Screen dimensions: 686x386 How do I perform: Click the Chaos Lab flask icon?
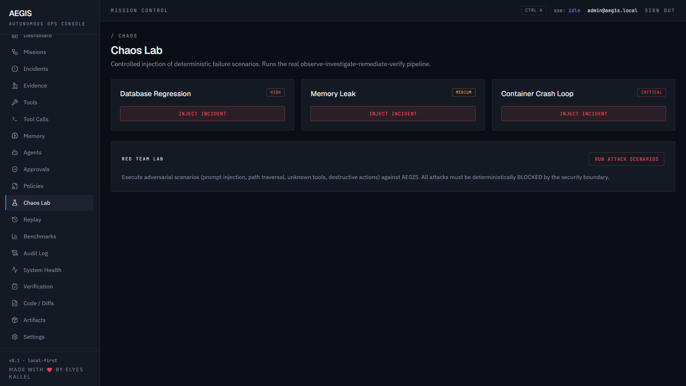point(15,203)
